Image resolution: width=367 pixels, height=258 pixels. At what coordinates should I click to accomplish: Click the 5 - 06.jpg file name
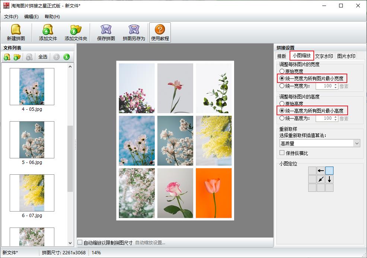[x=32, y=162]
